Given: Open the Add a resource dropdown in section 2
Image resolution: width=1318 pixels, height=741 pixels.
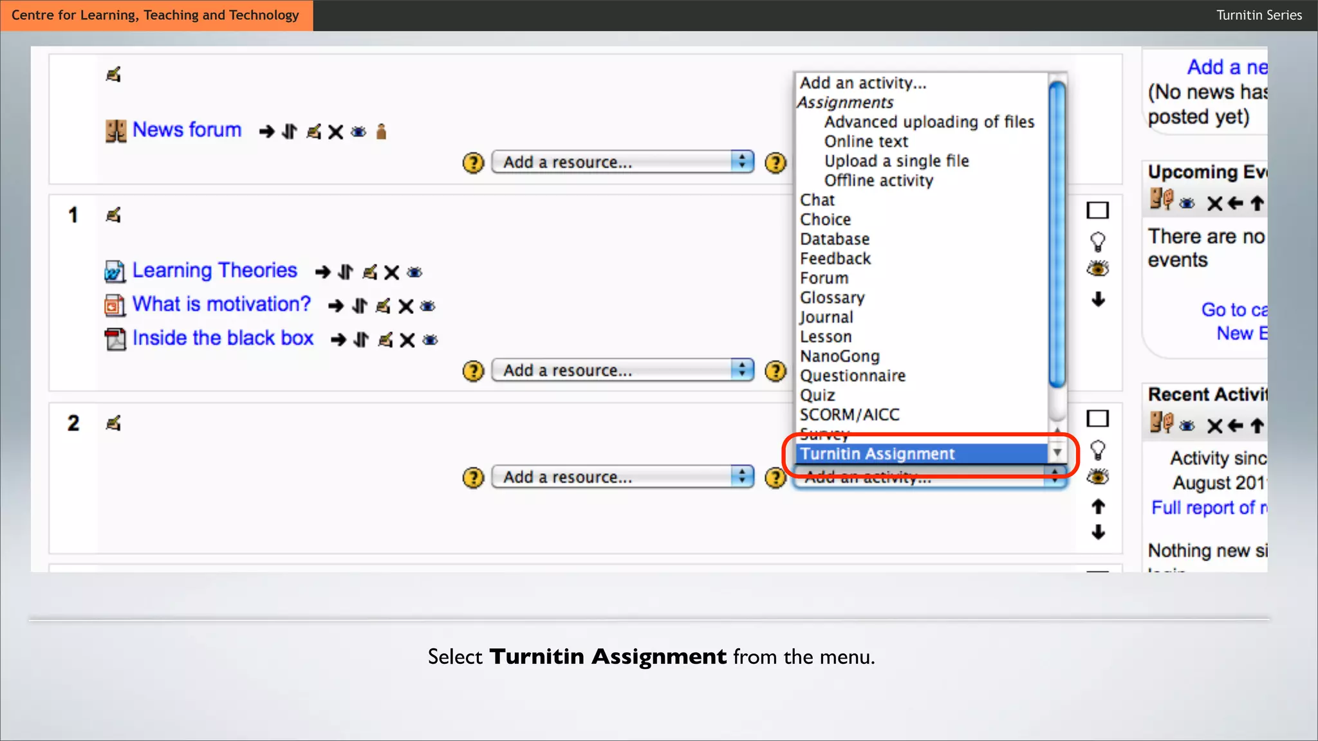Looking at the screenshot, I should pyautogui.click(x=622, y=477).
